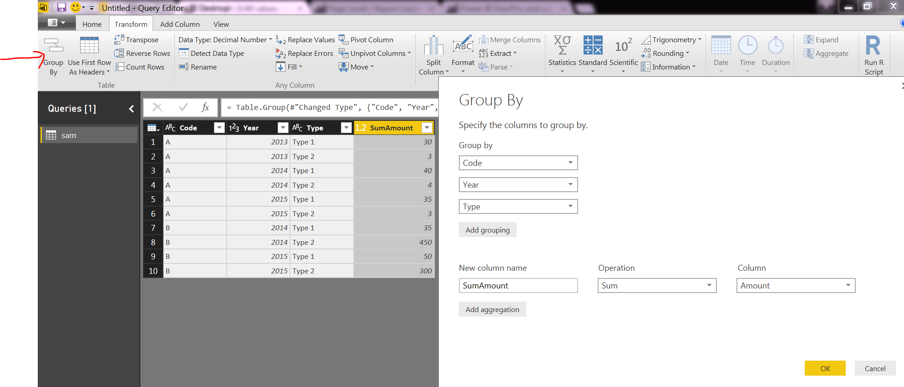Click the Add grouping button
904x387 pixels.
click(x=488, y=230)
